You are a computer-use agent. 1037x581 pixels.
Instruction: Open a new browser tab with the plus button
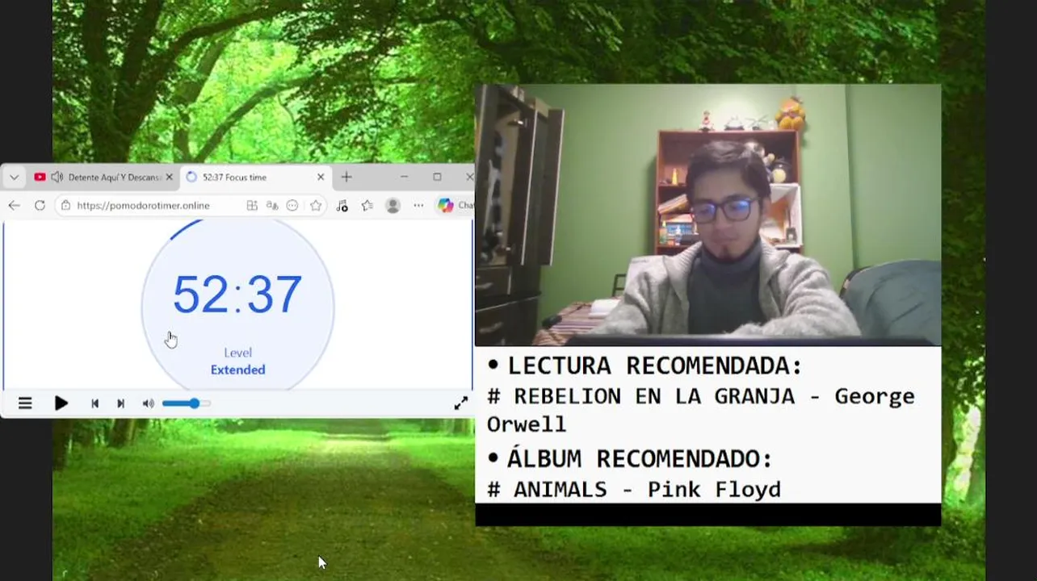point(346,177)
